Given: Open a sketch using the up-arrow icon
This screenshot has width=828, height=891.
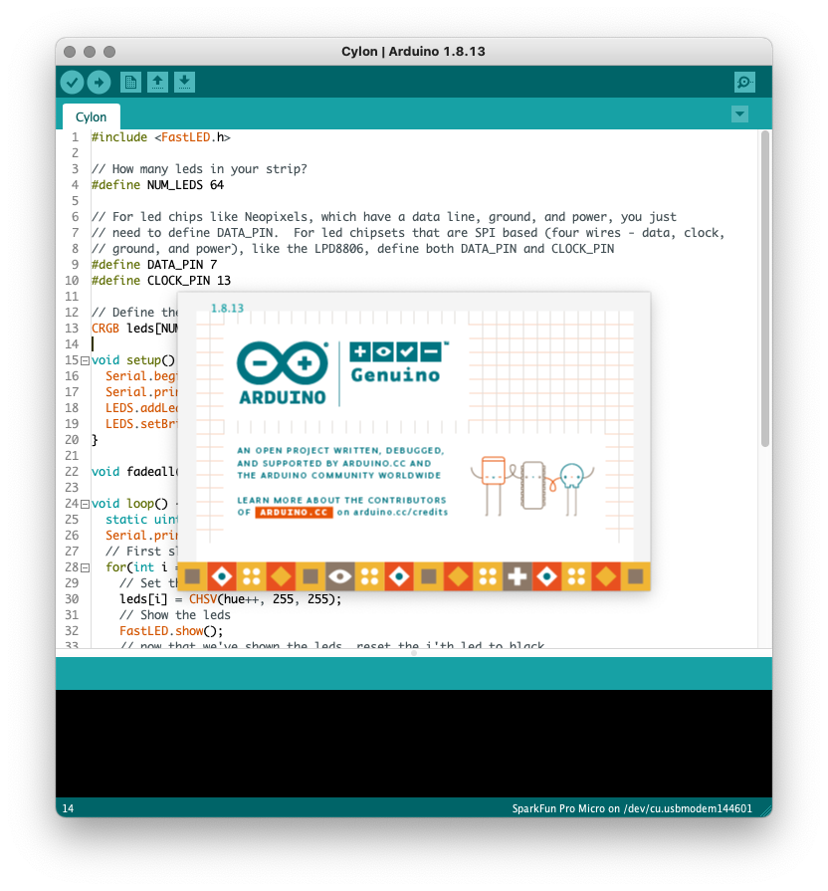Looking at the screenshot, I should [x=157, y=83].
